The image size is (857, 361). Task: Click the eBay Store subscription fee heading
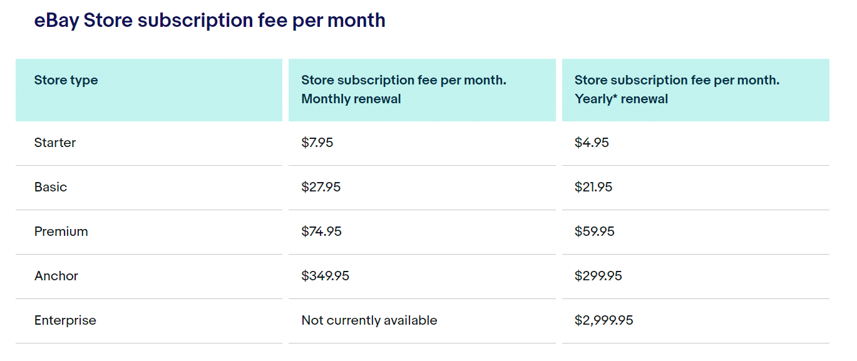pos(210,21)
